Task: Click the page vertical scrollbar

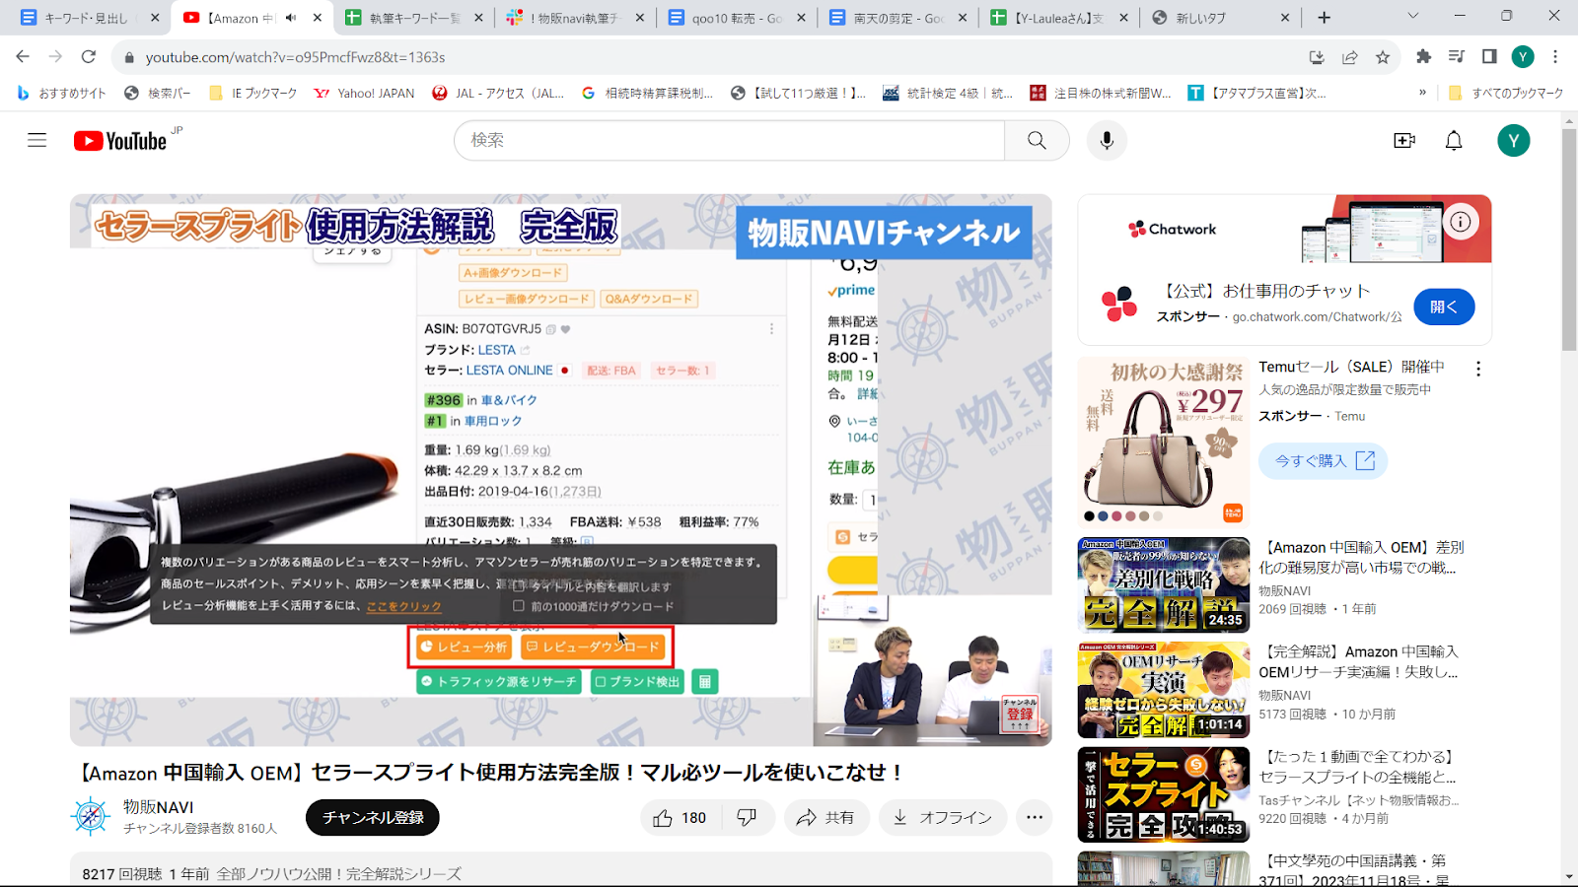Action: [1569, 239]
